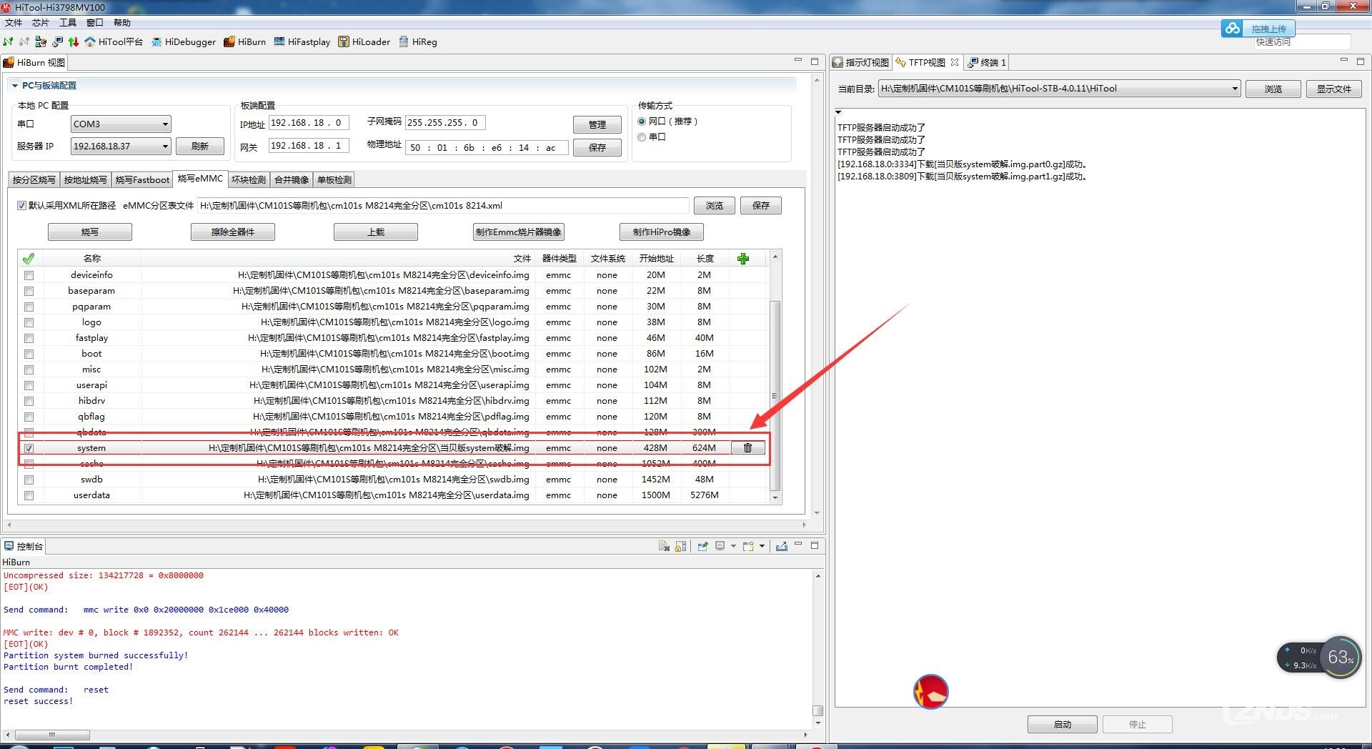Viewport: 1372px width, 749px height.
Task: Select the 串口 transfer radio button
Action: (642, 137)
